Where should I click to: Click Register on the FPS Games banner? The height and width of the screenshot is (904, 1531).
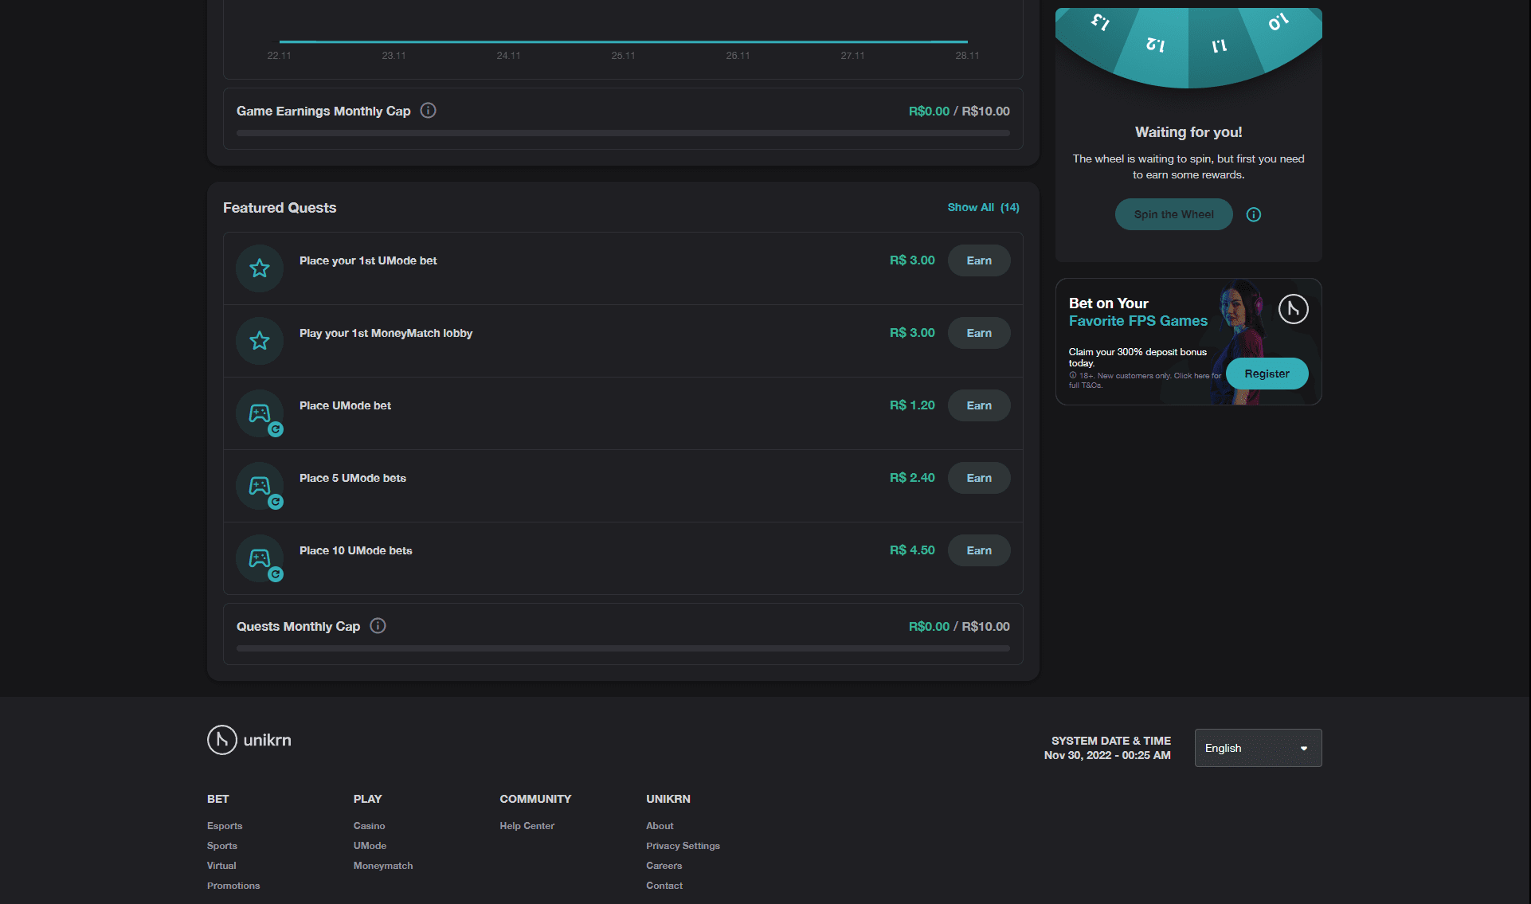1267,374
